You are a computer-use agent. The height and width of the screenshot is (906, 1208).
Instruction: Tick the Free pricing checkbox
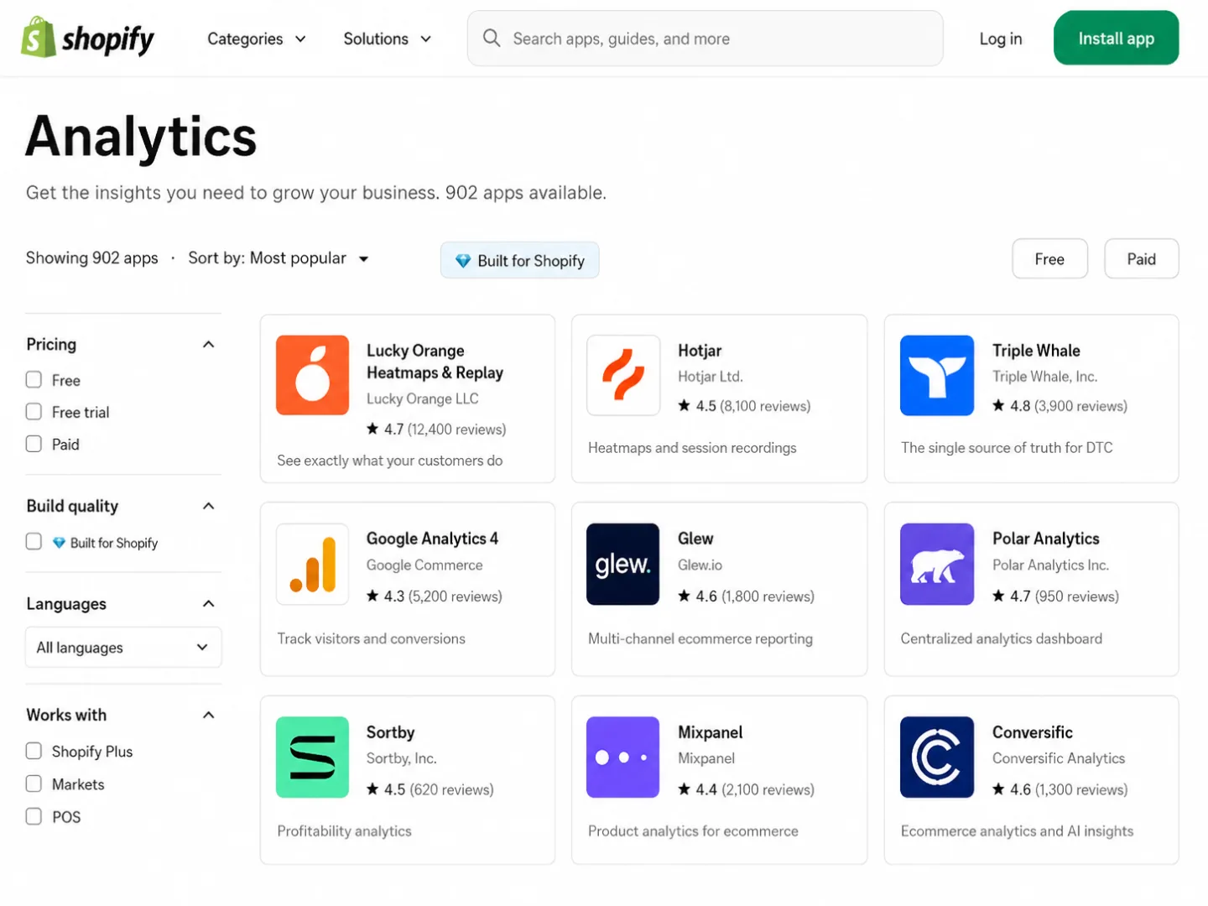(34, 380)
